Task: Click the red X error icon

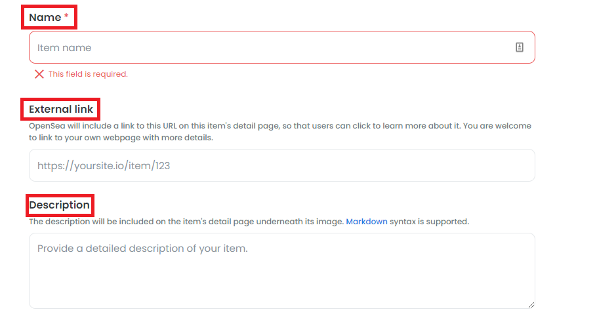Action: pos(39,74)
